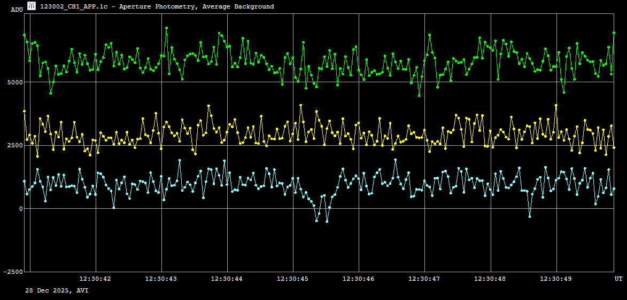The height and width of the screenshot is (300, 627).
Task: Pick the first yellow data point at left edge
Action: (x=24, y=111)
